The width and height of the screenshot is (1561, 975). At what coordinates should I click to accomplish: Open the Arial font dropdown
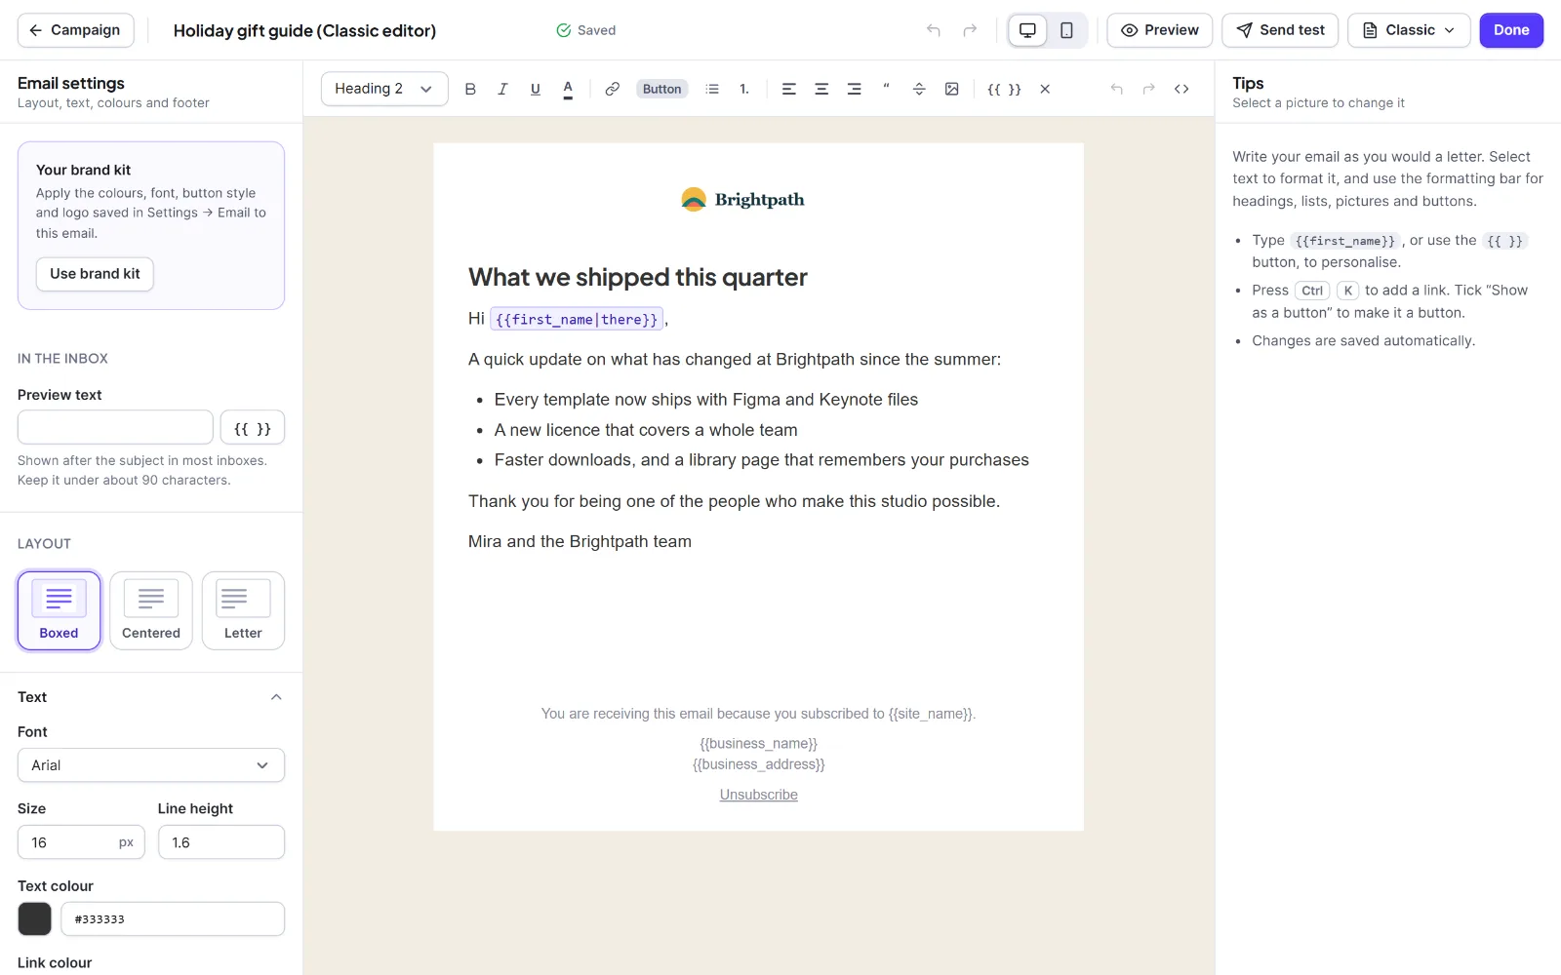point(151,765)
